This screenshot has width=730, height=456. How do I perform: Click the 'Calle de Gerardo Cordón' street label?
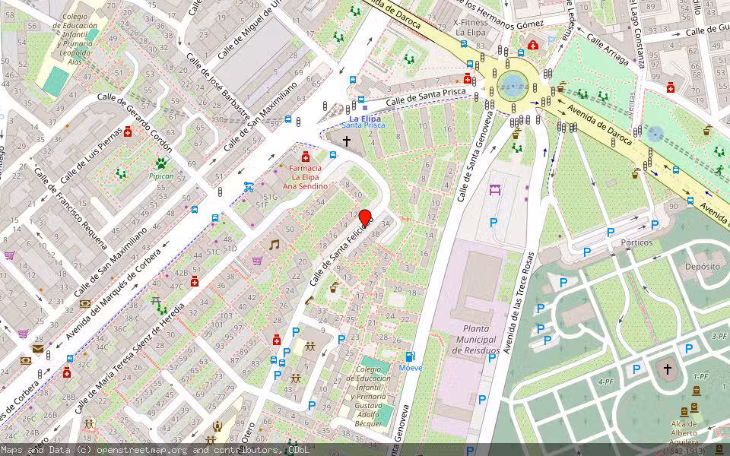135,123
